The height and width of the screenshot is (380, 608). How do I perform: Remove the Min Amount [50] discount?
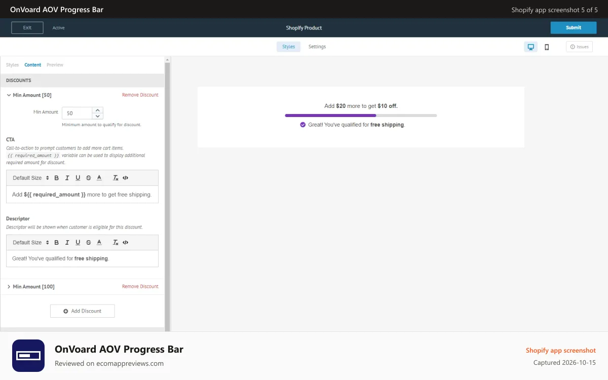click(x=140, y=95)
